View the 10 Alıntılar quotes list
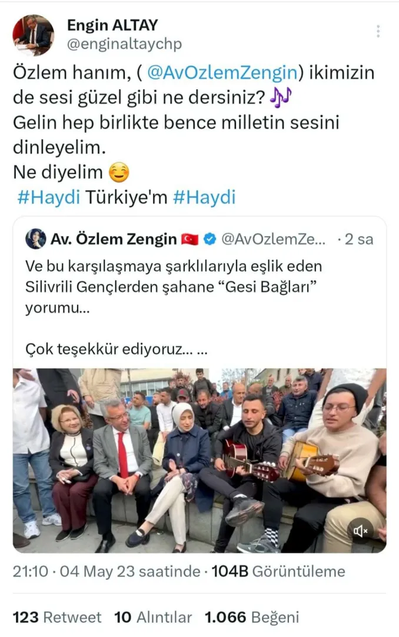The width and height of the screenshot is (399, 637). tap(153, 617)
